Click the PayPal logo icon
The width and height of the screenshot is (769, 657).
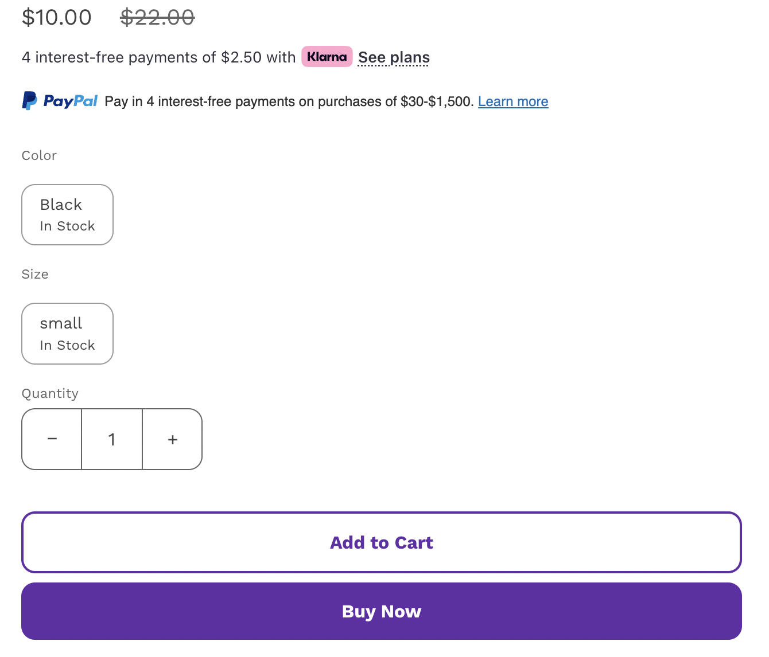click(x=30, y=101)
